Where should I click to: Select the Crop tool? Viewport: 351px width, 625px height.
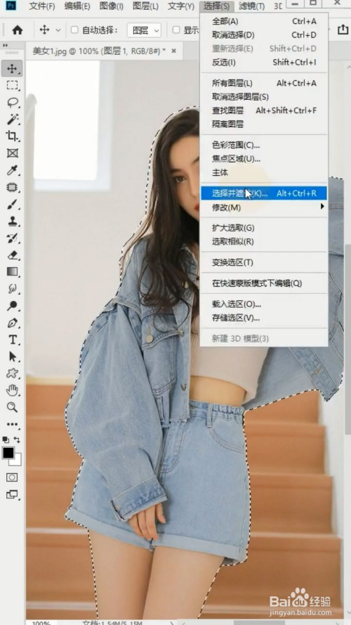12,136
